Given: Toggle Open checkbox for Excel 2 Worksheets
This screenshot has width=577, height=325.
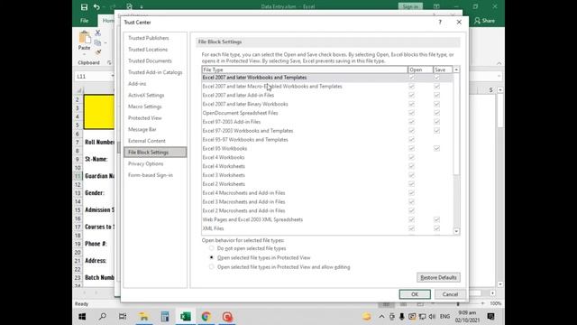Looking at the screenshot, I should (x=411, y=184).
